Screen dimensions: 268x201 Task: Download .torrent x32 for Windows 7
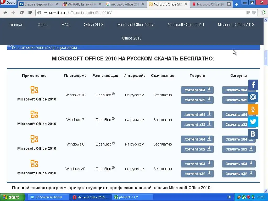tap(197, 125)
